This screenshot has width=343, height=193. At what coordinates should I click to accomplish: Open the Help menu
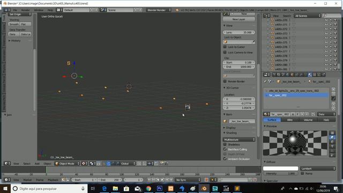[50, 10]
